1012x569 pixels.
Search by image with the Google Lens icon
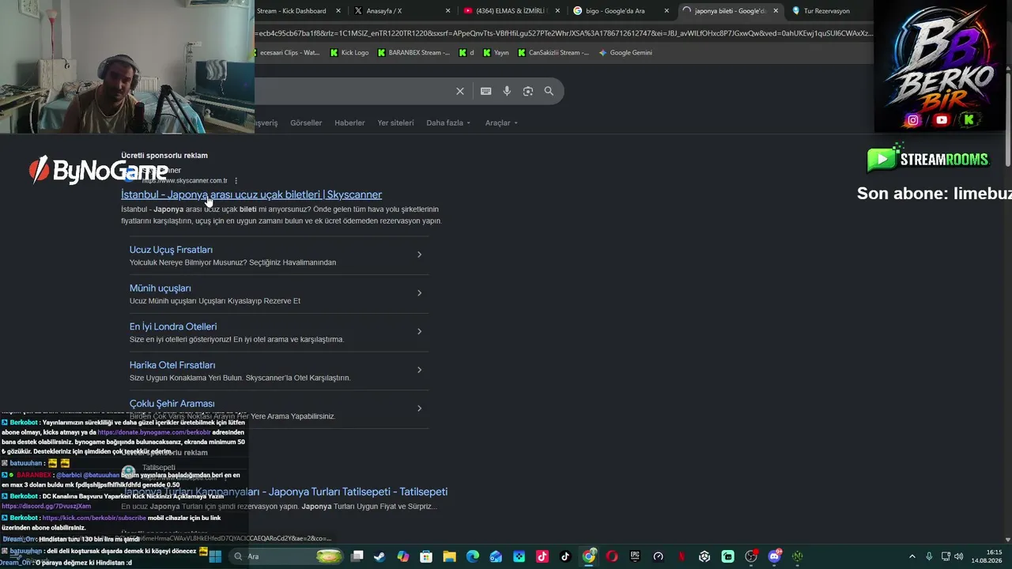528,91
